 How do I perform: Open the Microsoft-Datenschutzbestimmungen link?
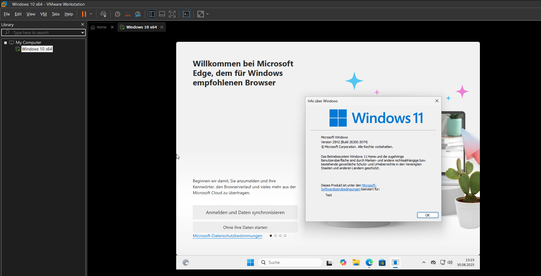tap(227, 236)
